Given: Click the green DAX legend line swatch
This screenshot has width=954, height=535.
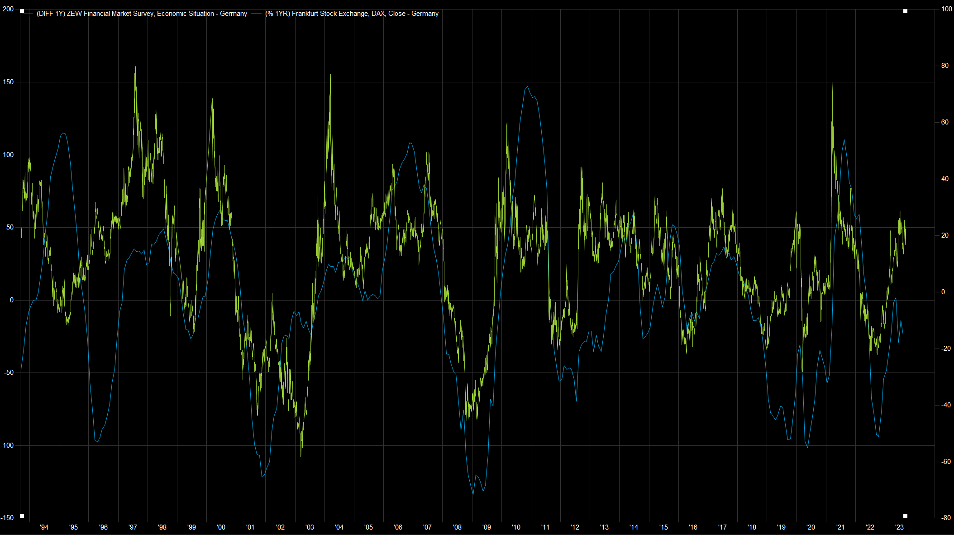Looking at the screenshot, I should coord(257,14).
